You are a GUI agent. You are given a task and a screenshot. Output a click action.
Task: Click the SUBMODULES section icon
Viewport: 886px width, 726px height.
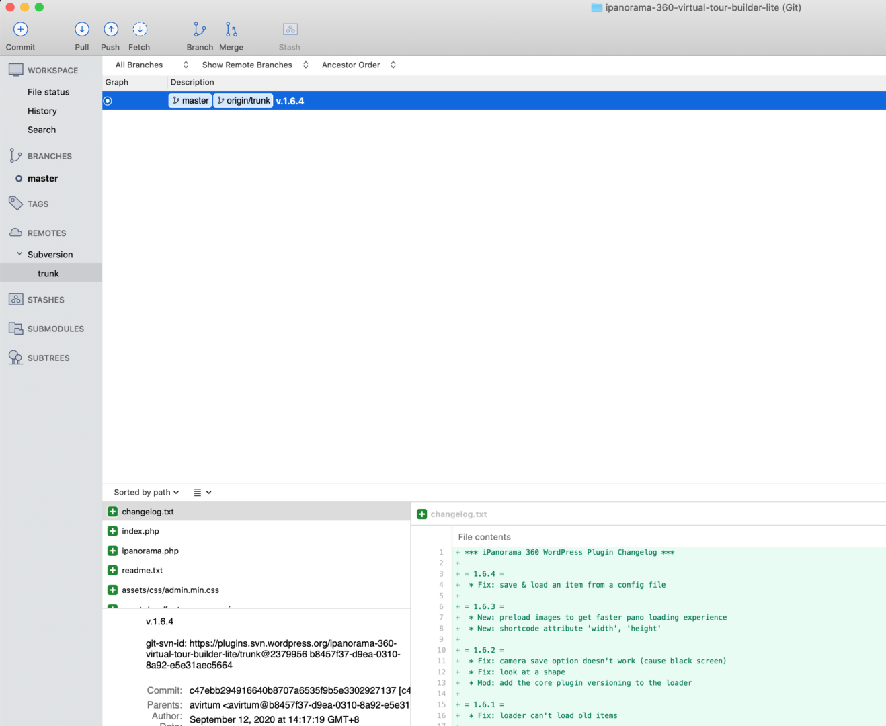coord(15,329)
